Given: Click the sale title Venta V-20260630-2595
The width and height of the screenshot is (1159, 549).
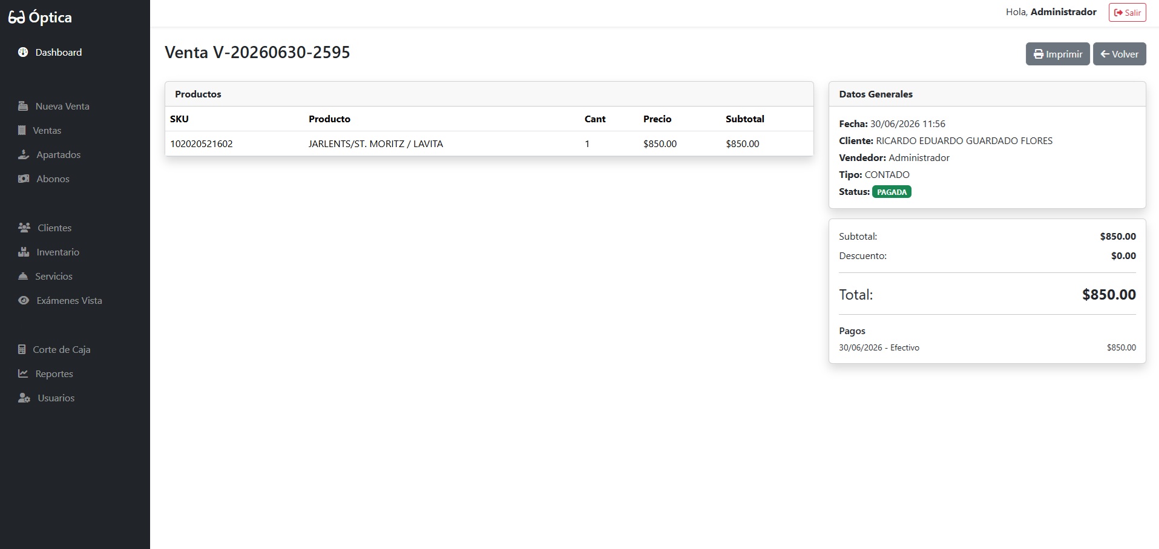Looking at the screenshot, I should click(257, 52).
